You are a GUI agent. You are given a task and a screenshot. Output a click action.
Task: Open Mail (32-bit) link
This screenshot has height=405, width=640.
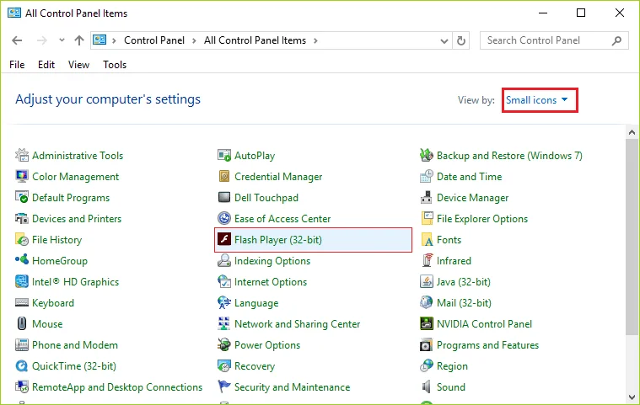[x=464, y=303]
